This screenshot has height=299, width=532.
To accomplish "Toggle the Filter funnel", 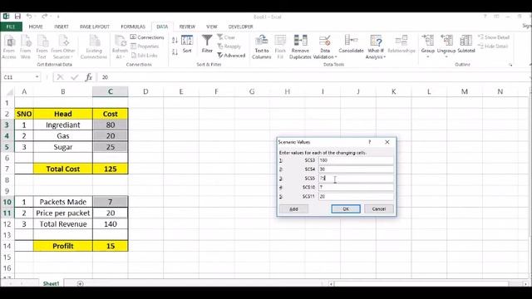I will 207,44.
